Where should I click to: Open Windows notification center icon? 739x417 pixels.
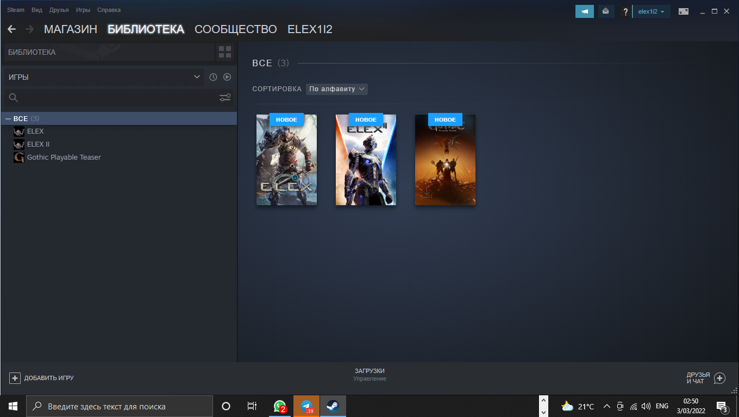[x=722, y=406]
